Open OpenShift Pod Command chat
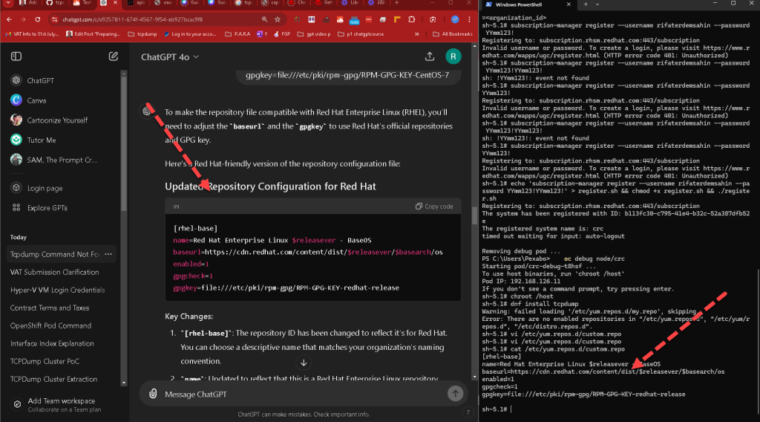This screenshot has width=760, height=422. point(51,325)
